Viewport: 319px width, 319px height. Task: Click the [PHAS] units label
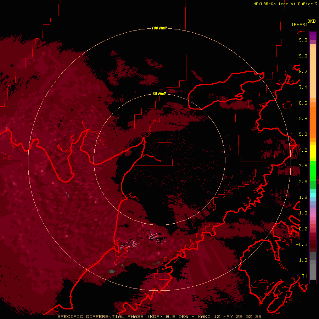tap(300, 24)
